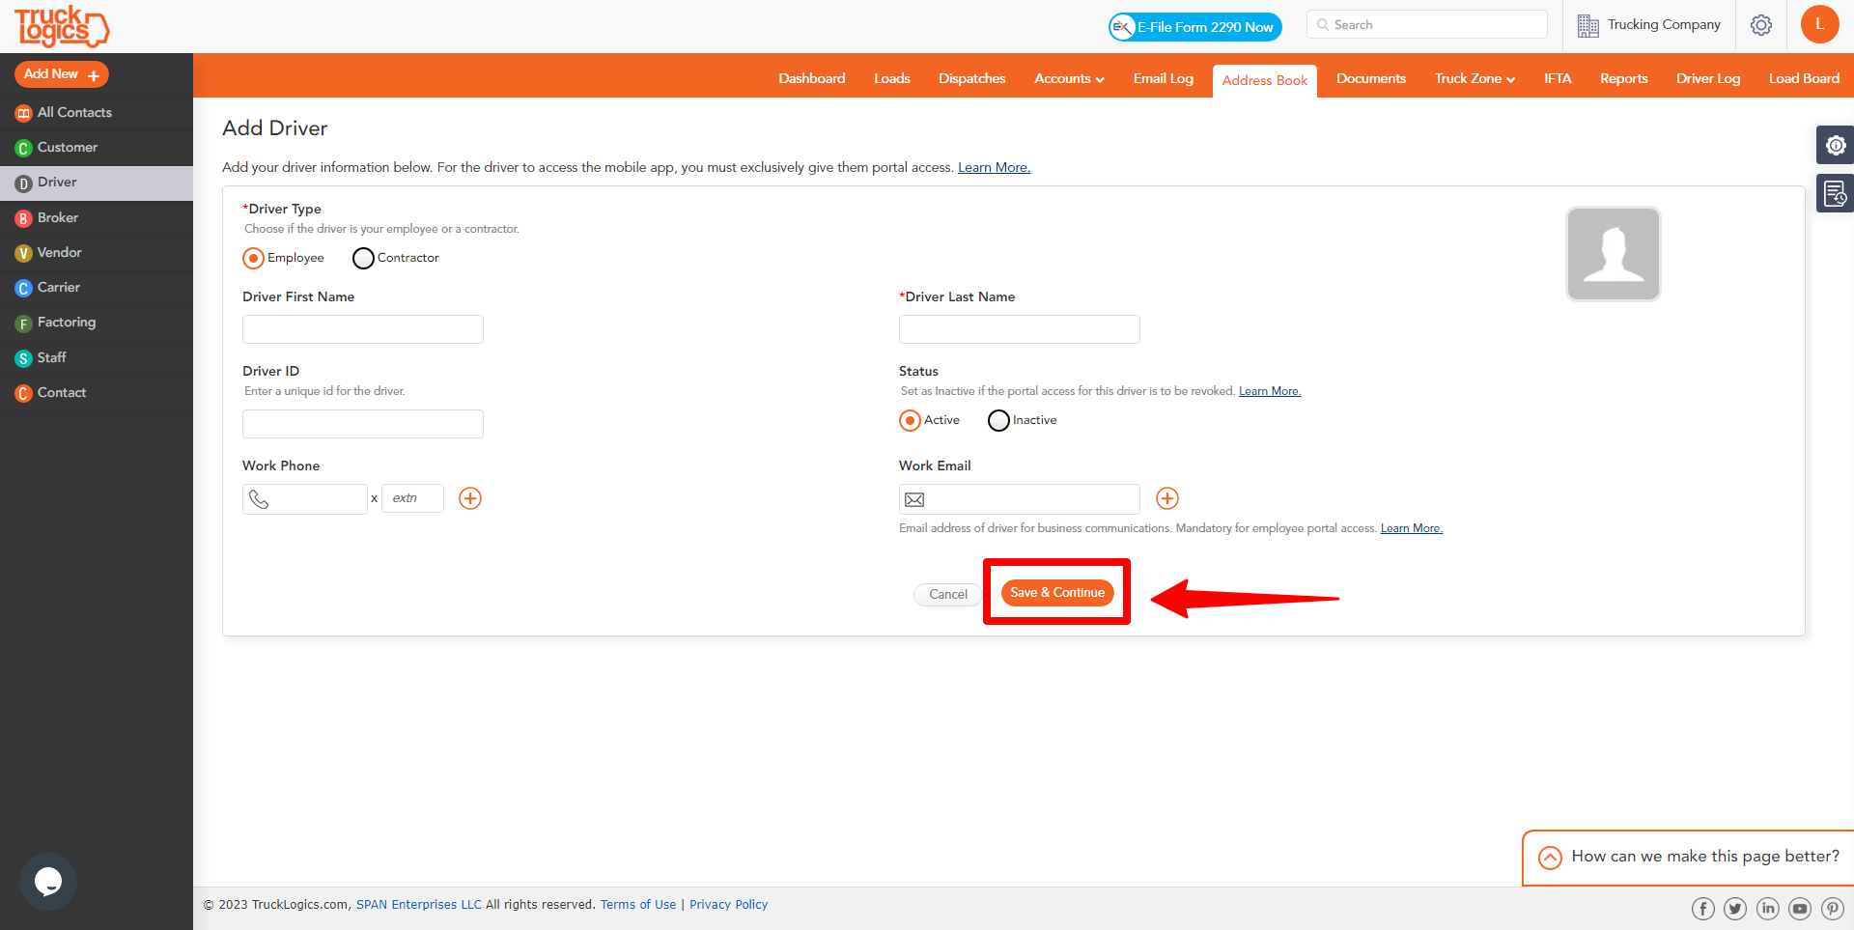Open the chat support bubble

pos(47,881)
